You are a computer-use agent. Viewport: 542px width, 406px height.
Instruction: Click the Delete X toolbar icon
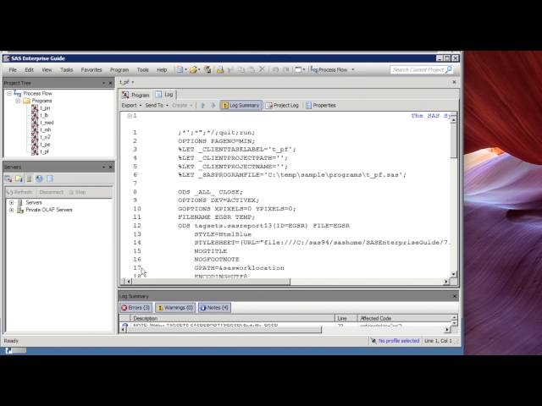pyautogui.click(x=262, y=69)
